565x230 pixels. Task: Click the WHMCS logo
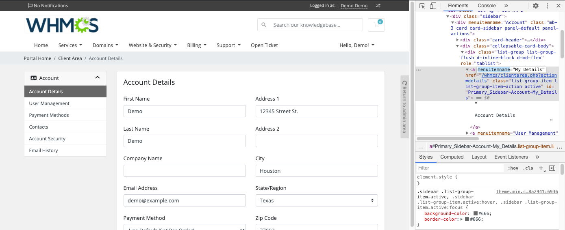pyautogui.click(x=62, y=25)
